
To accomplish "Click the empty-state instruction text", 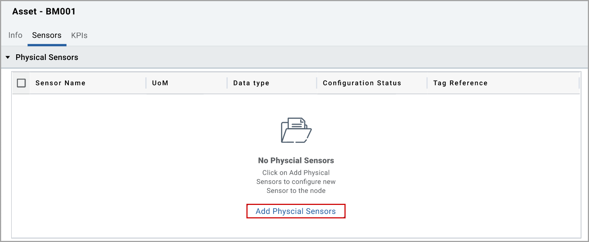I will pos(296,182).
